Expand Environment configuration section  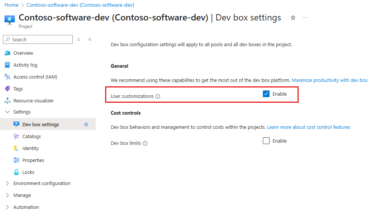point(7,183)
